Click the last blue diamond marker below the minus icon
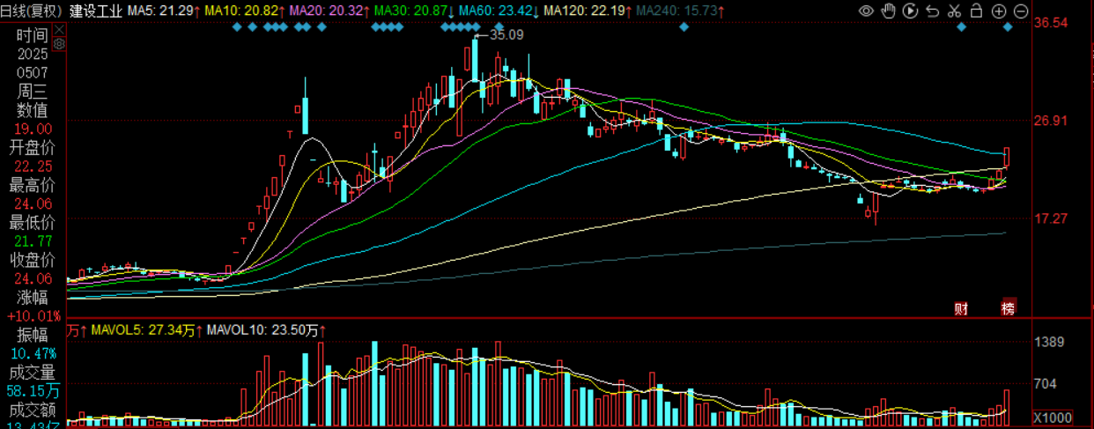Image resolution: width=1094 pixels, height=429 pixels. (1008, 27)
